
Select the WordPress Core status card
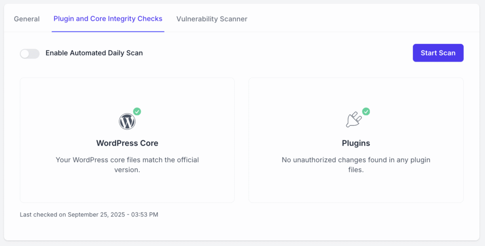click(127, 189)
